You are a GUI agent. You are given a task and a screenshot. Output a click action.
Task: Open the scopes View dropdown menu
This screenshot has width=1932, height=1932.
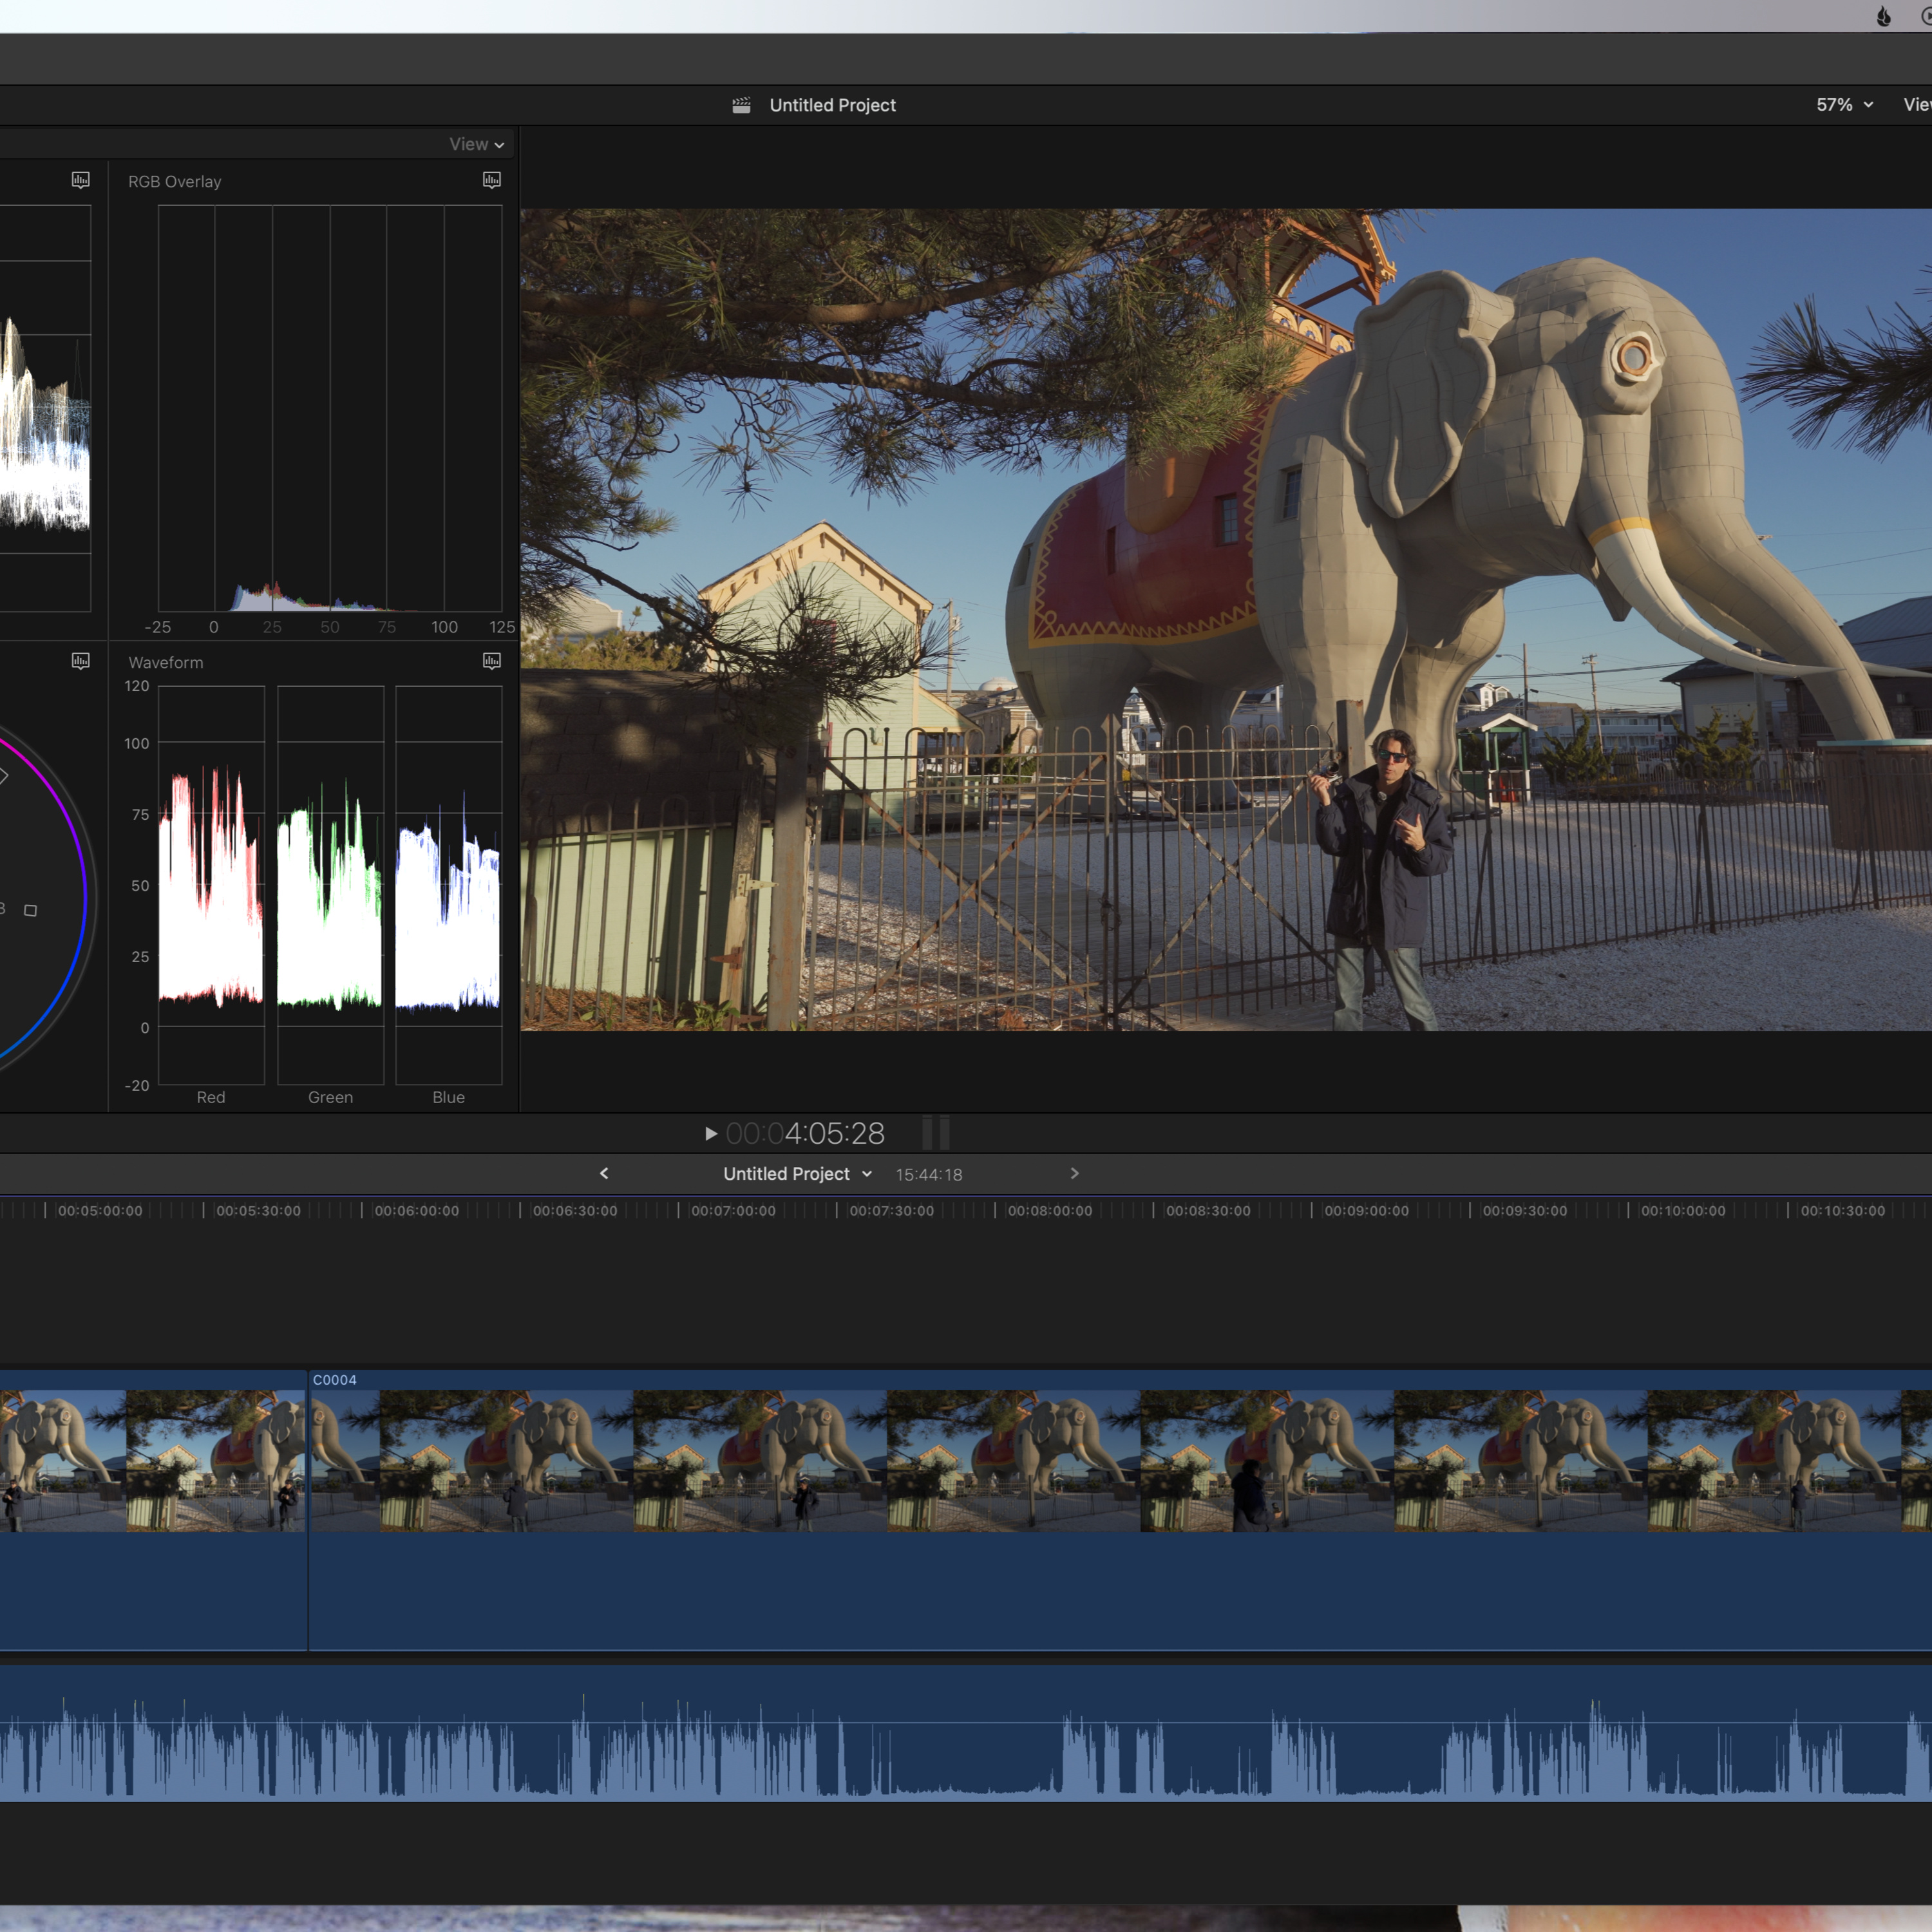click(x=477, y=144)
